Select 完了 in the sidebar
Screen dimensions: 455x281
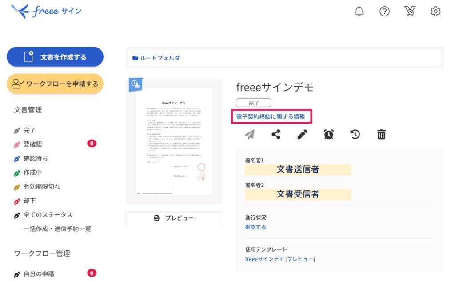click(29, 130)
